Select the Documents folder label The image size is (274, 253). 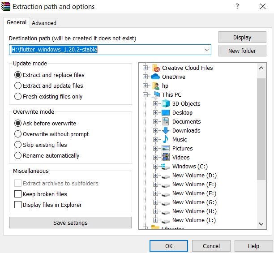click(186, 122)
